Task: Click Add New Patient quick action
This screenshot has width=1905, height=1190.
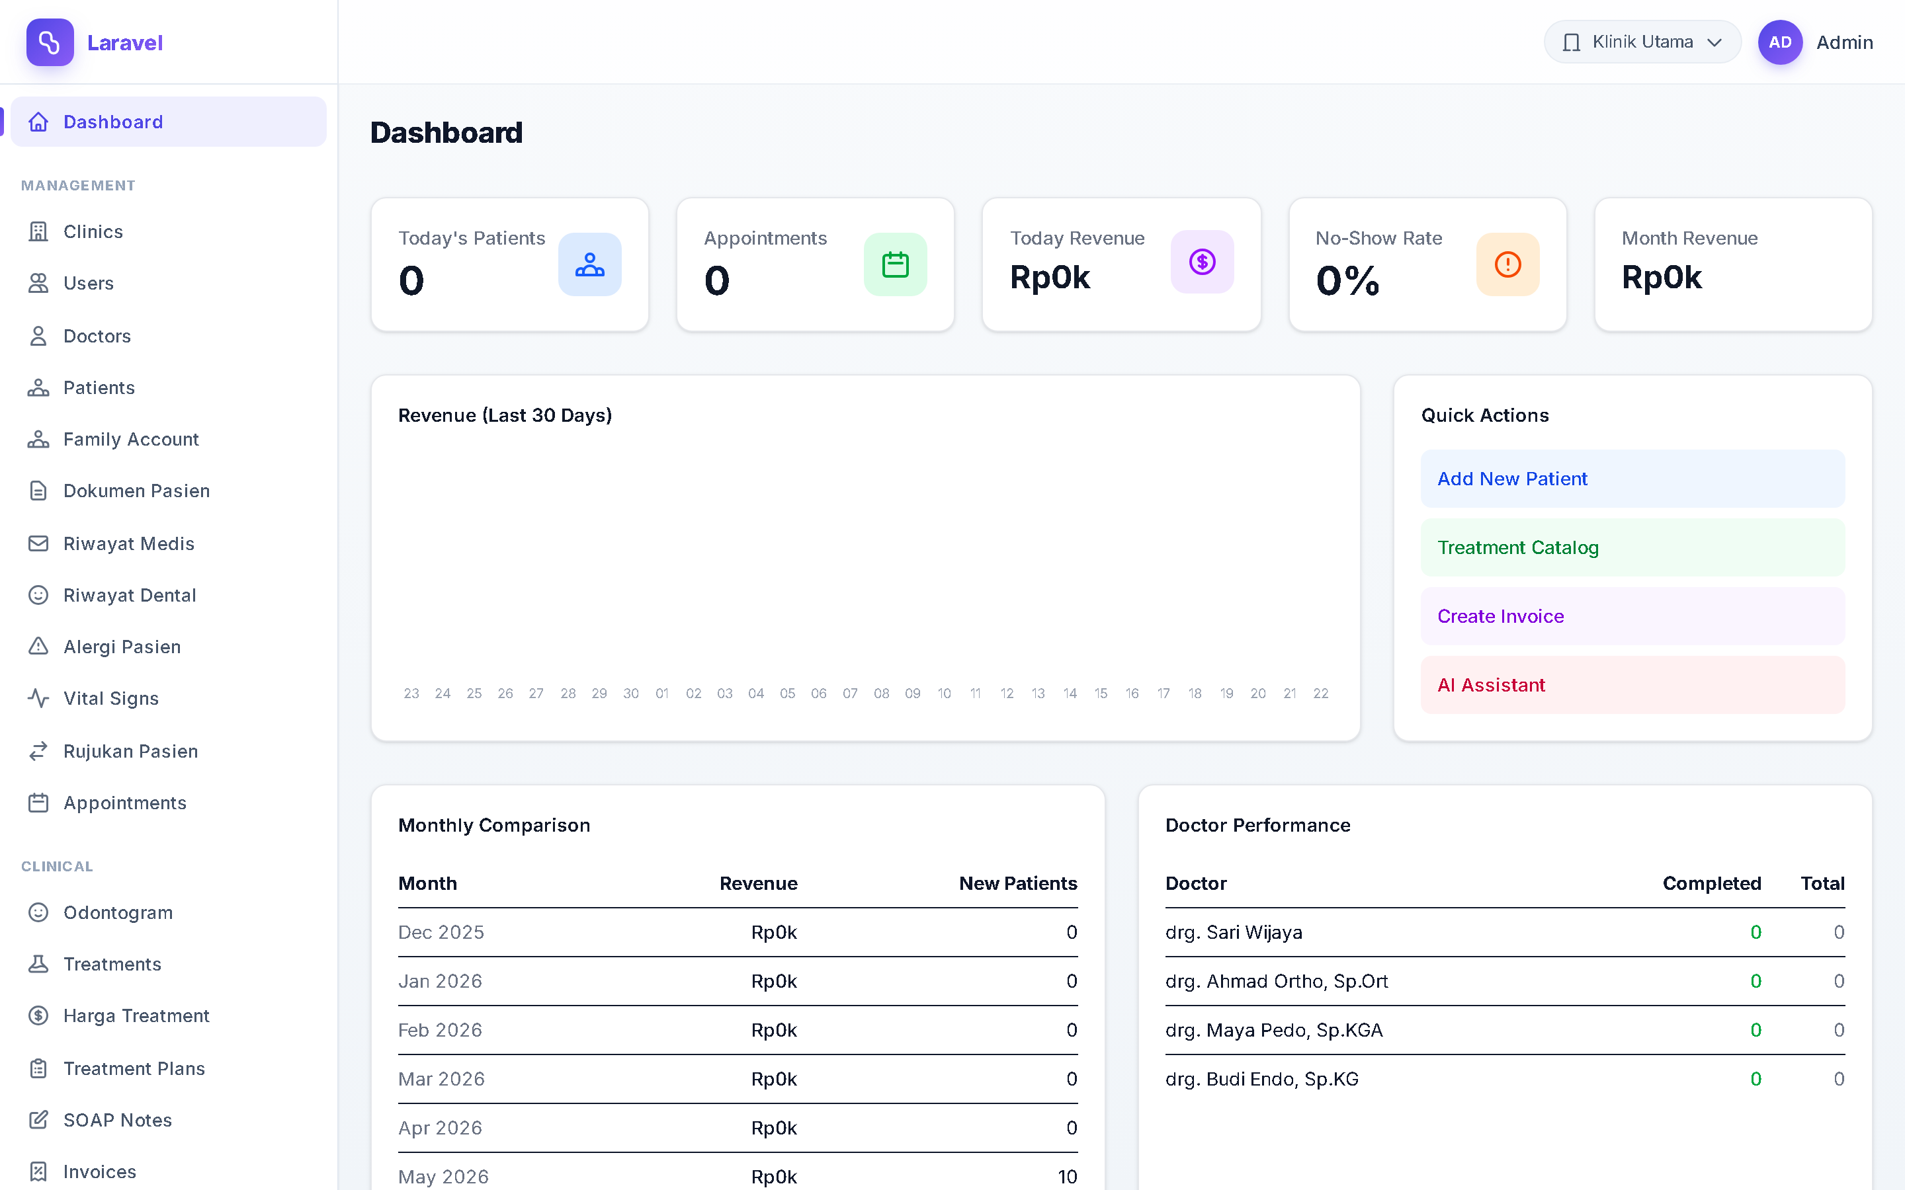Action: click(x=1632, y=479)
